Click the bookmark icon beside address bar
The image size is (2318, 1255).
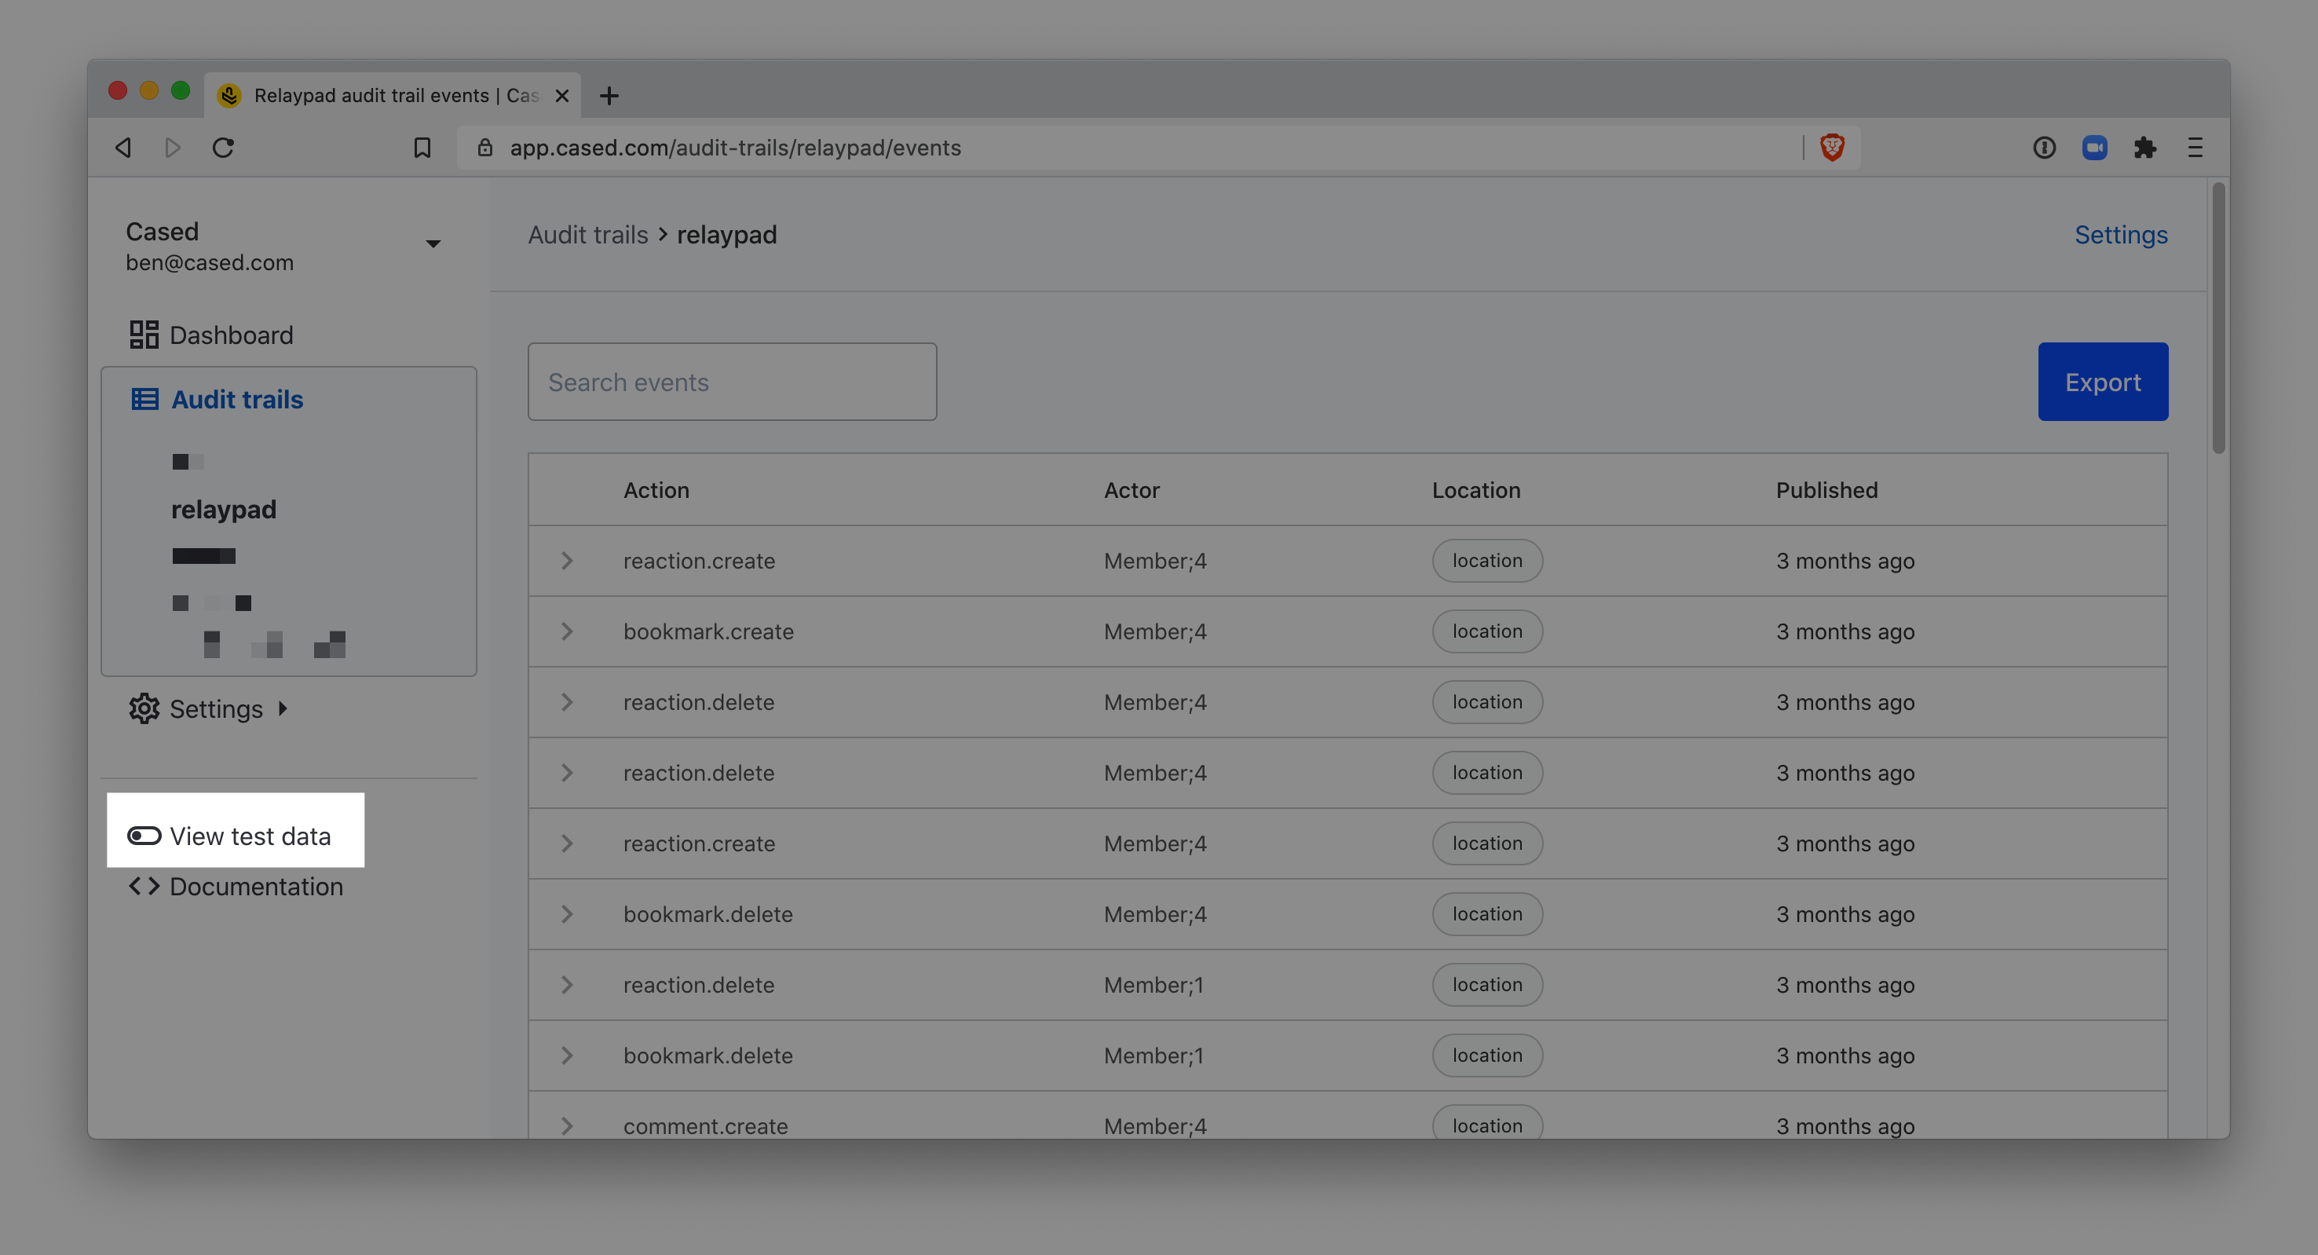click(x=422, y=147)
